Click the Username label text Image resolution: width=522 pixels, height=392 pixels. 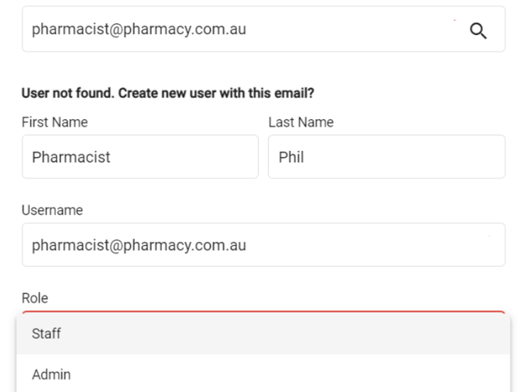(52, 210)
